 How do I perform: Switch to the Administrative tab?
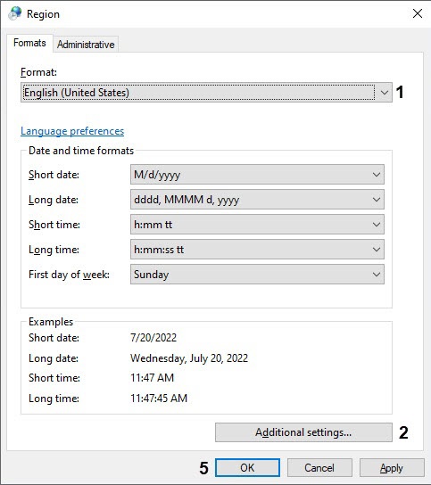click(x=86, y=45)
